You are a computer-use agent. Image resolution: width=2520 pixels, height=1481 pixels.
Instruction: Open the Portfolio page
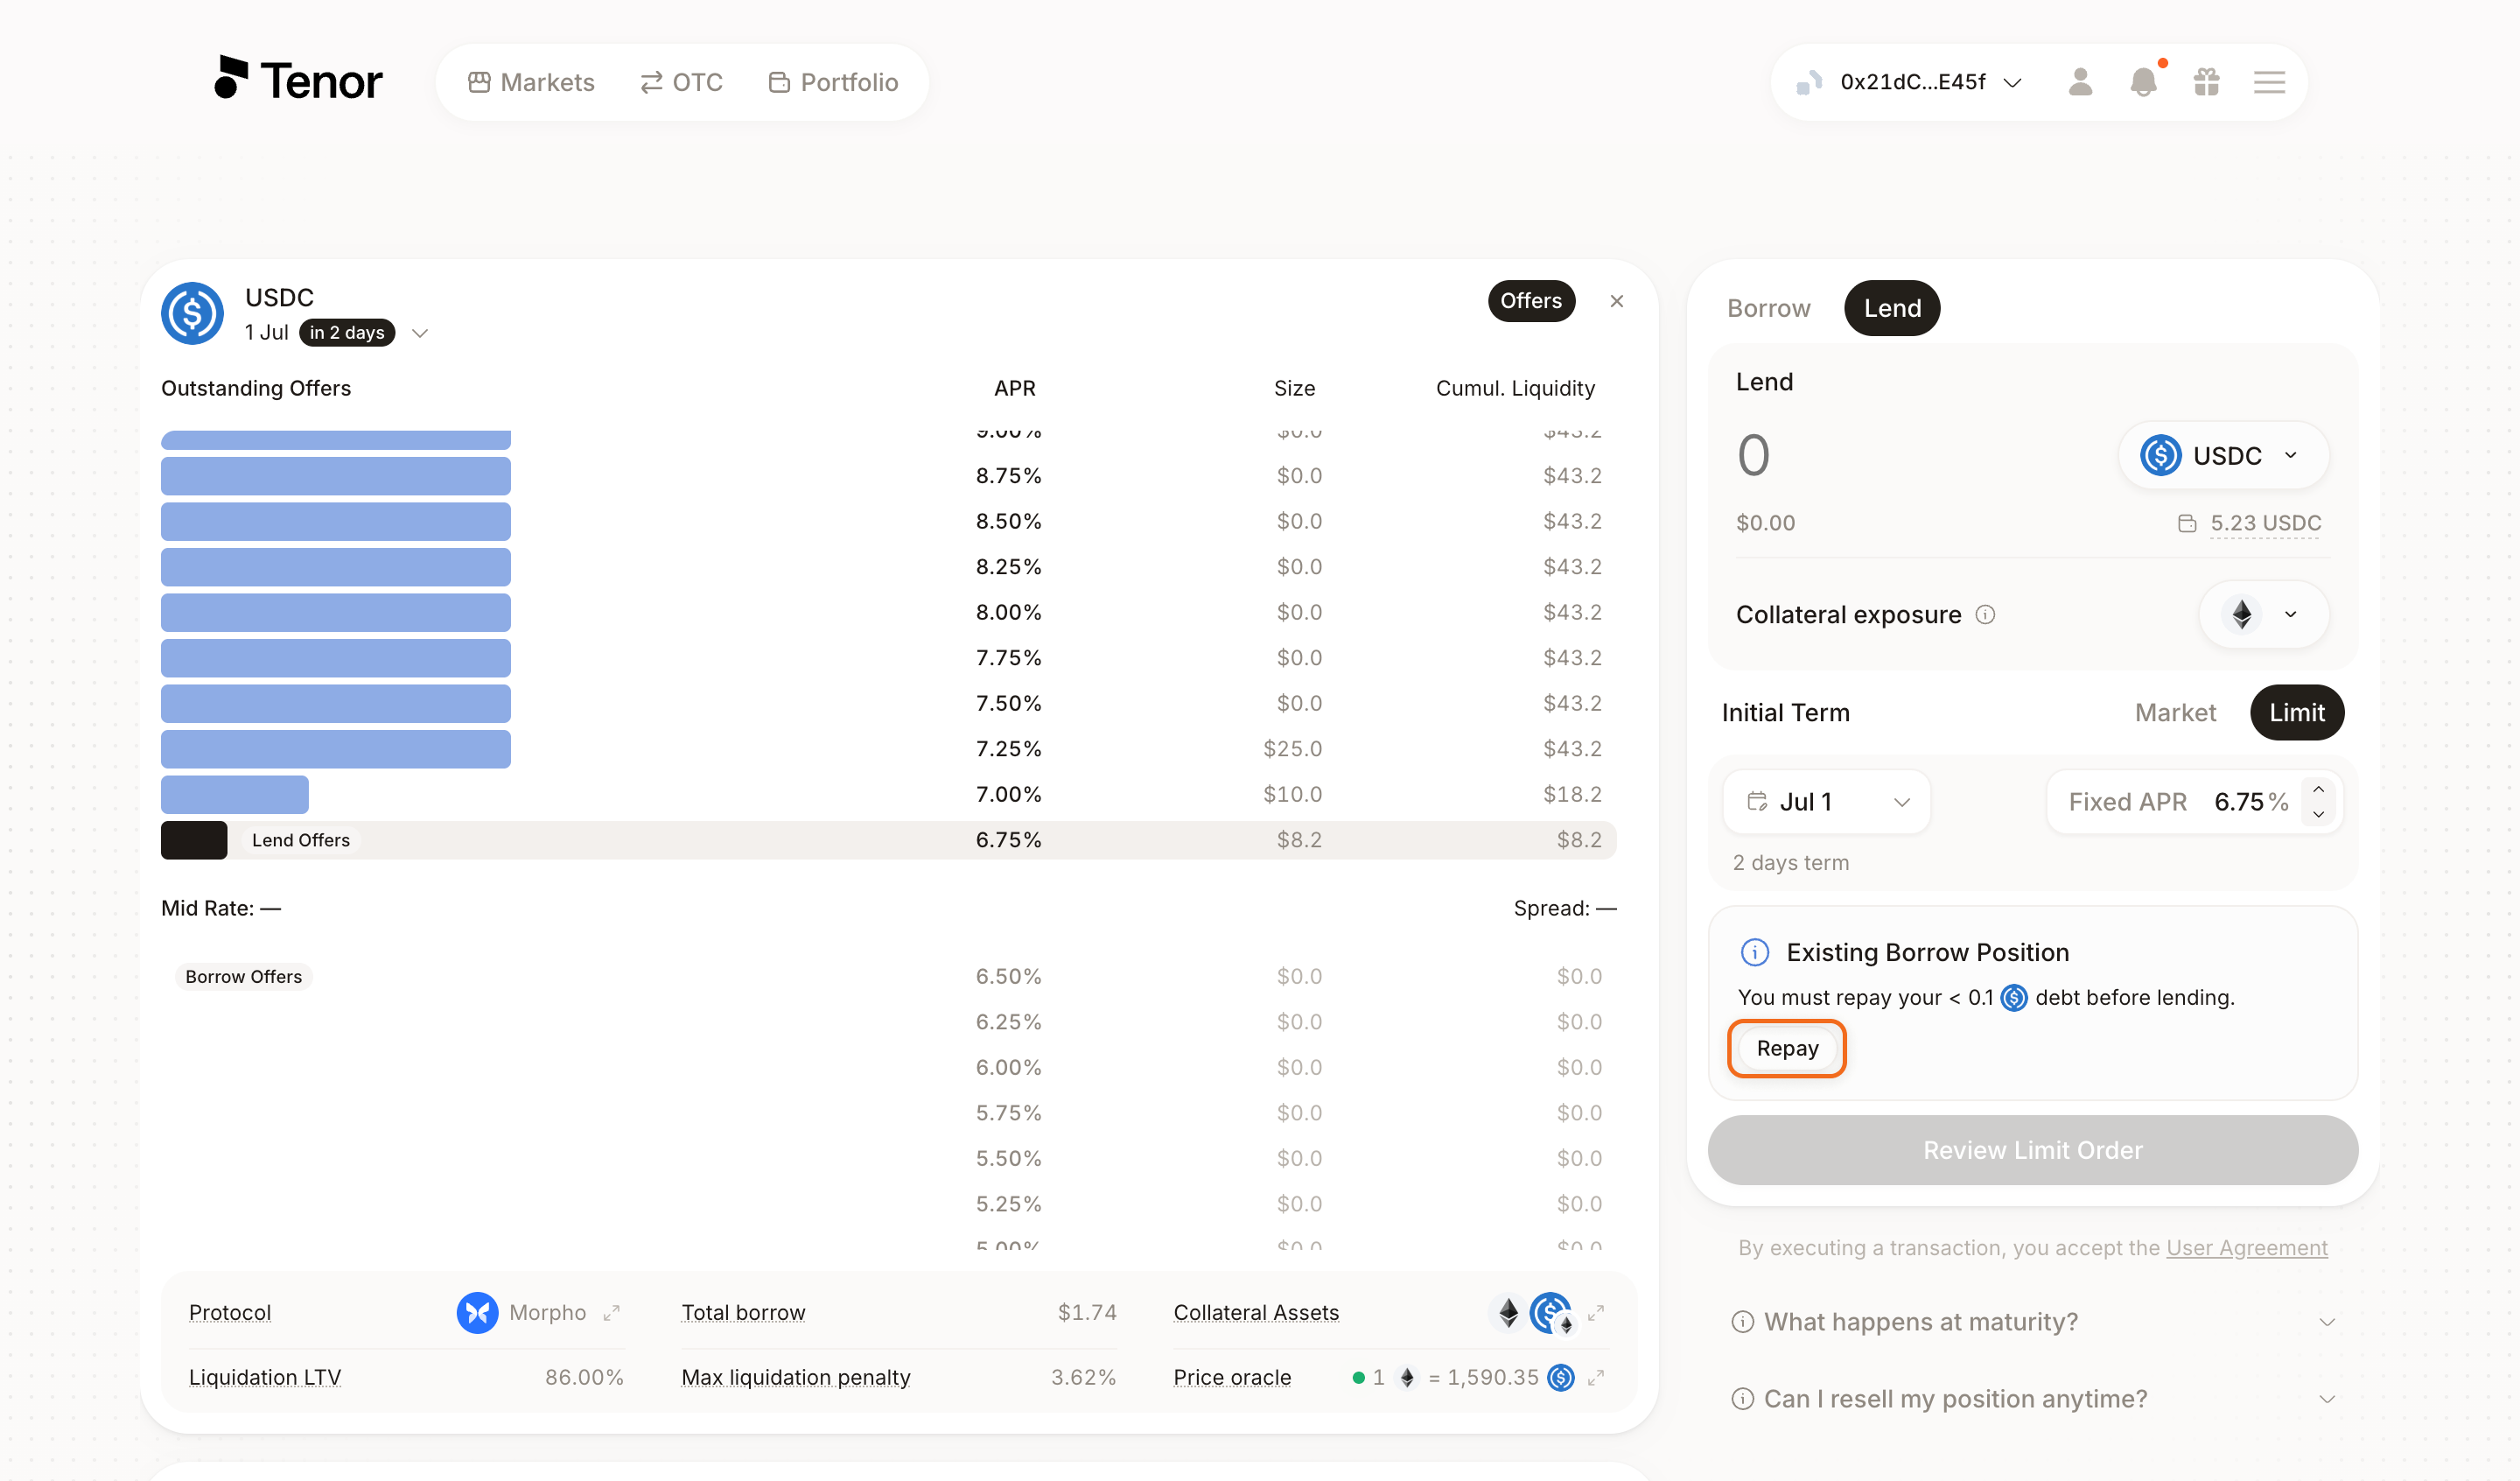[834, 82]
